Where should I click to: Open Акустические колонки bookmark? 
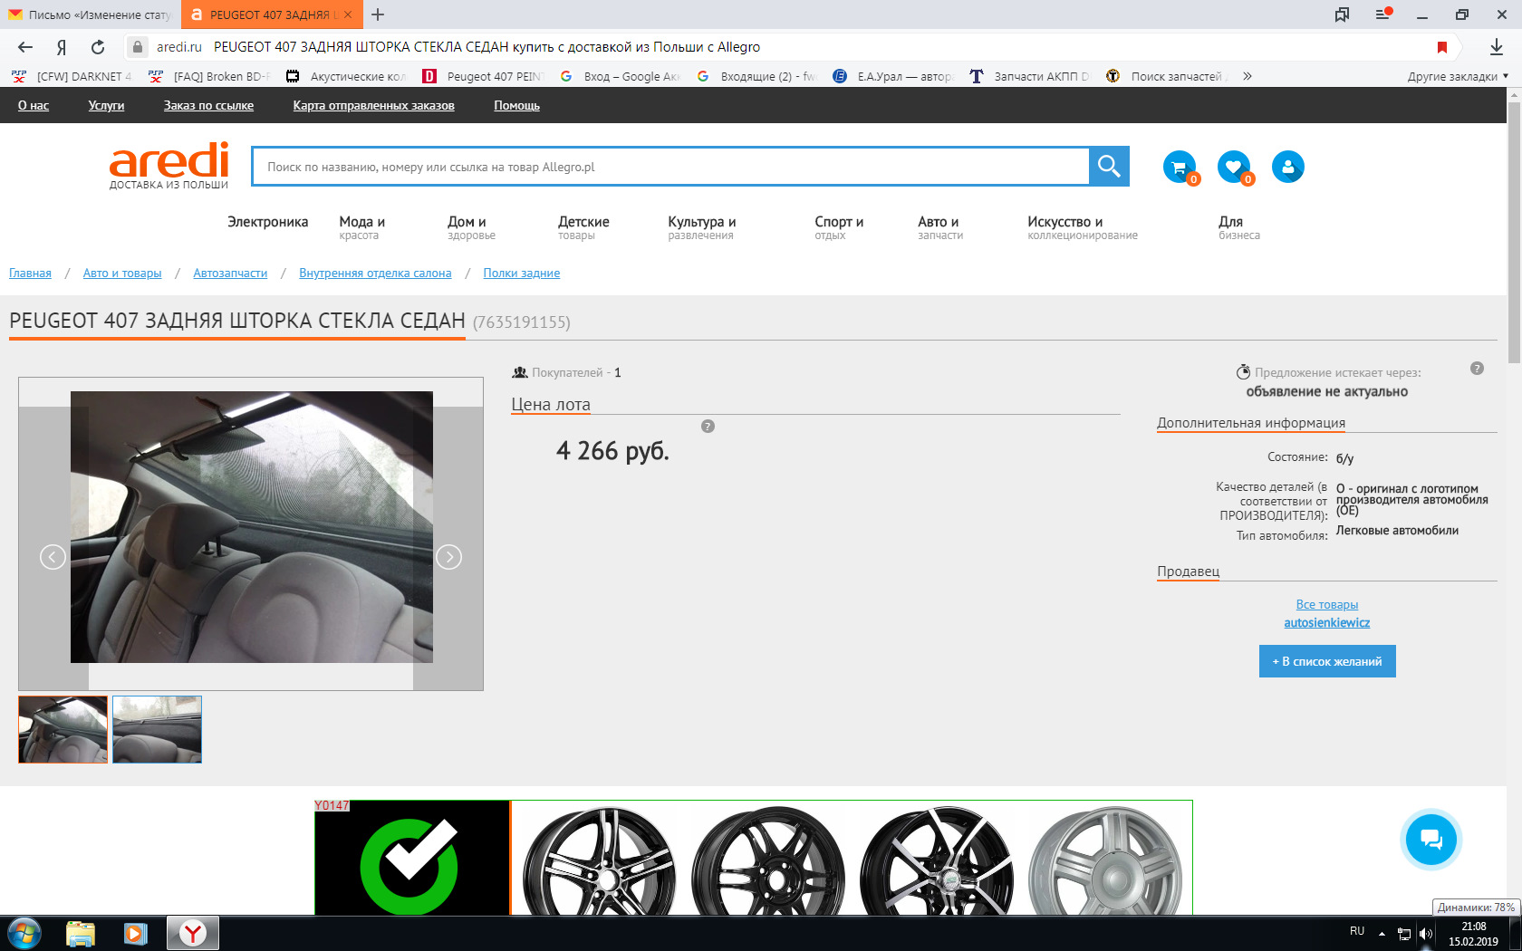coord(347,76)
